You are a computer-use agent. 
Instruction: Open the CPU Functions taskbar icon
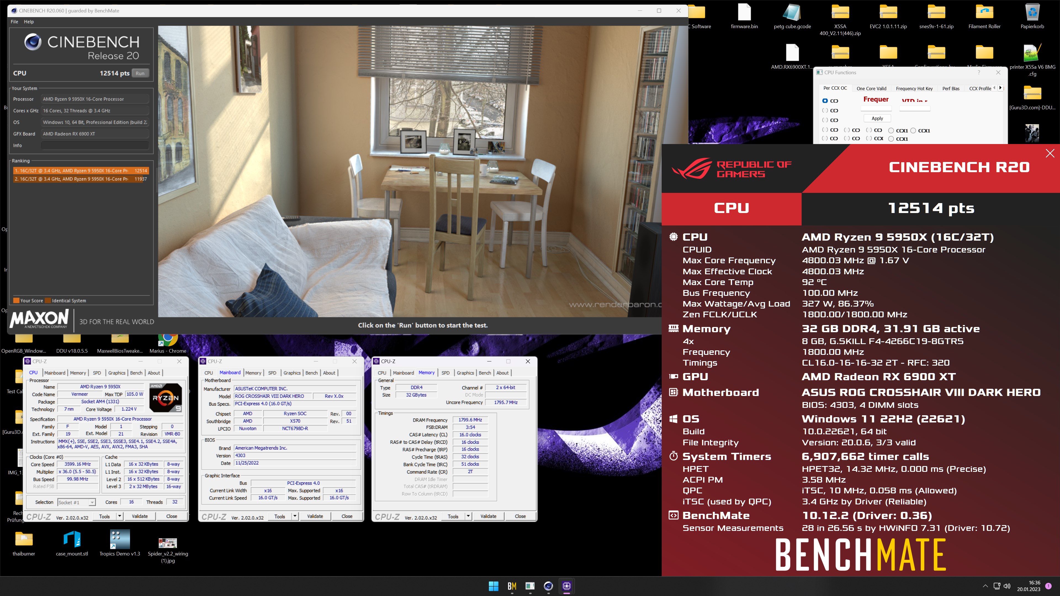click(x=530, y=586)
